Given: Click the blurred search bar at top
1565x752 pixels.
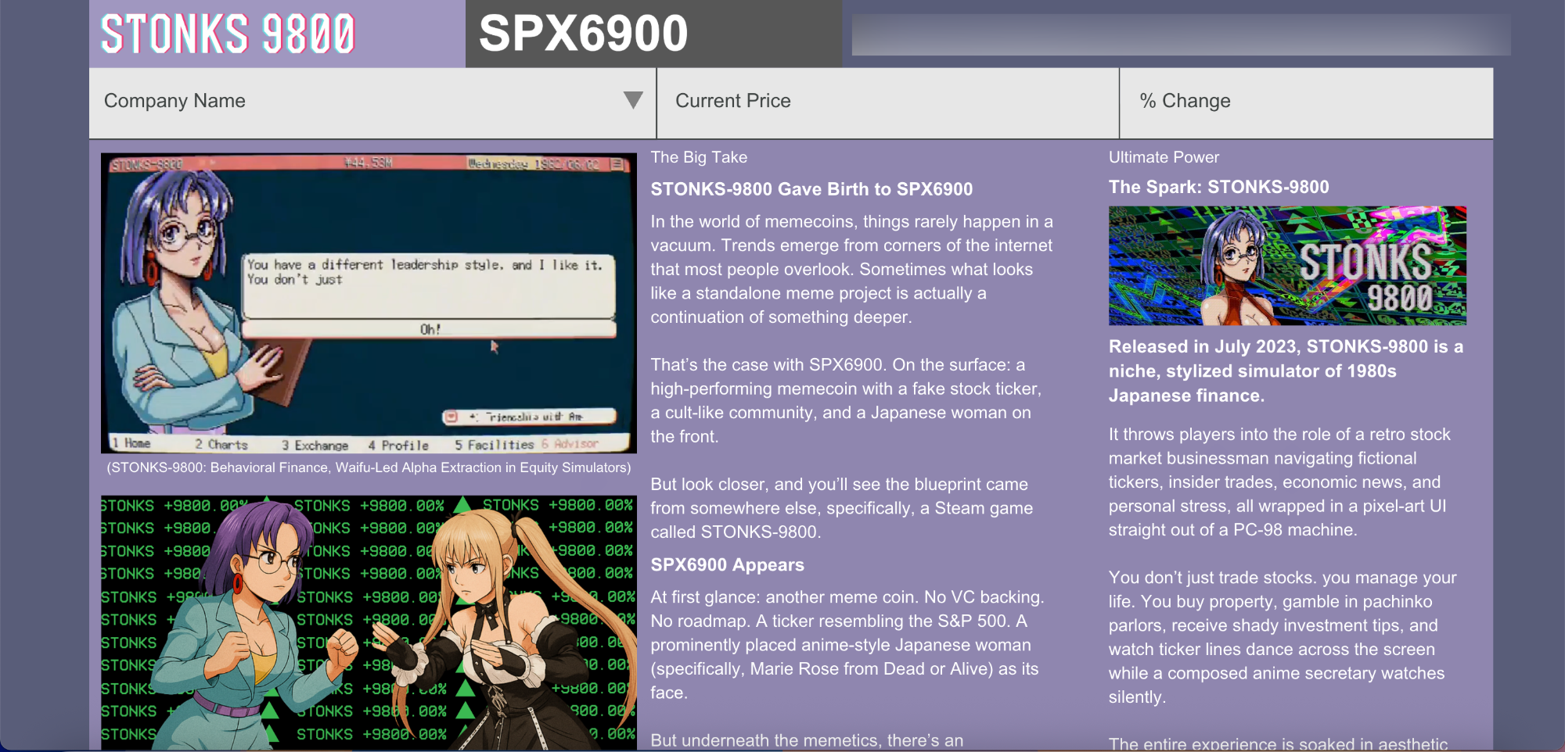Looking at the screenshot, I should point(1181,34).
